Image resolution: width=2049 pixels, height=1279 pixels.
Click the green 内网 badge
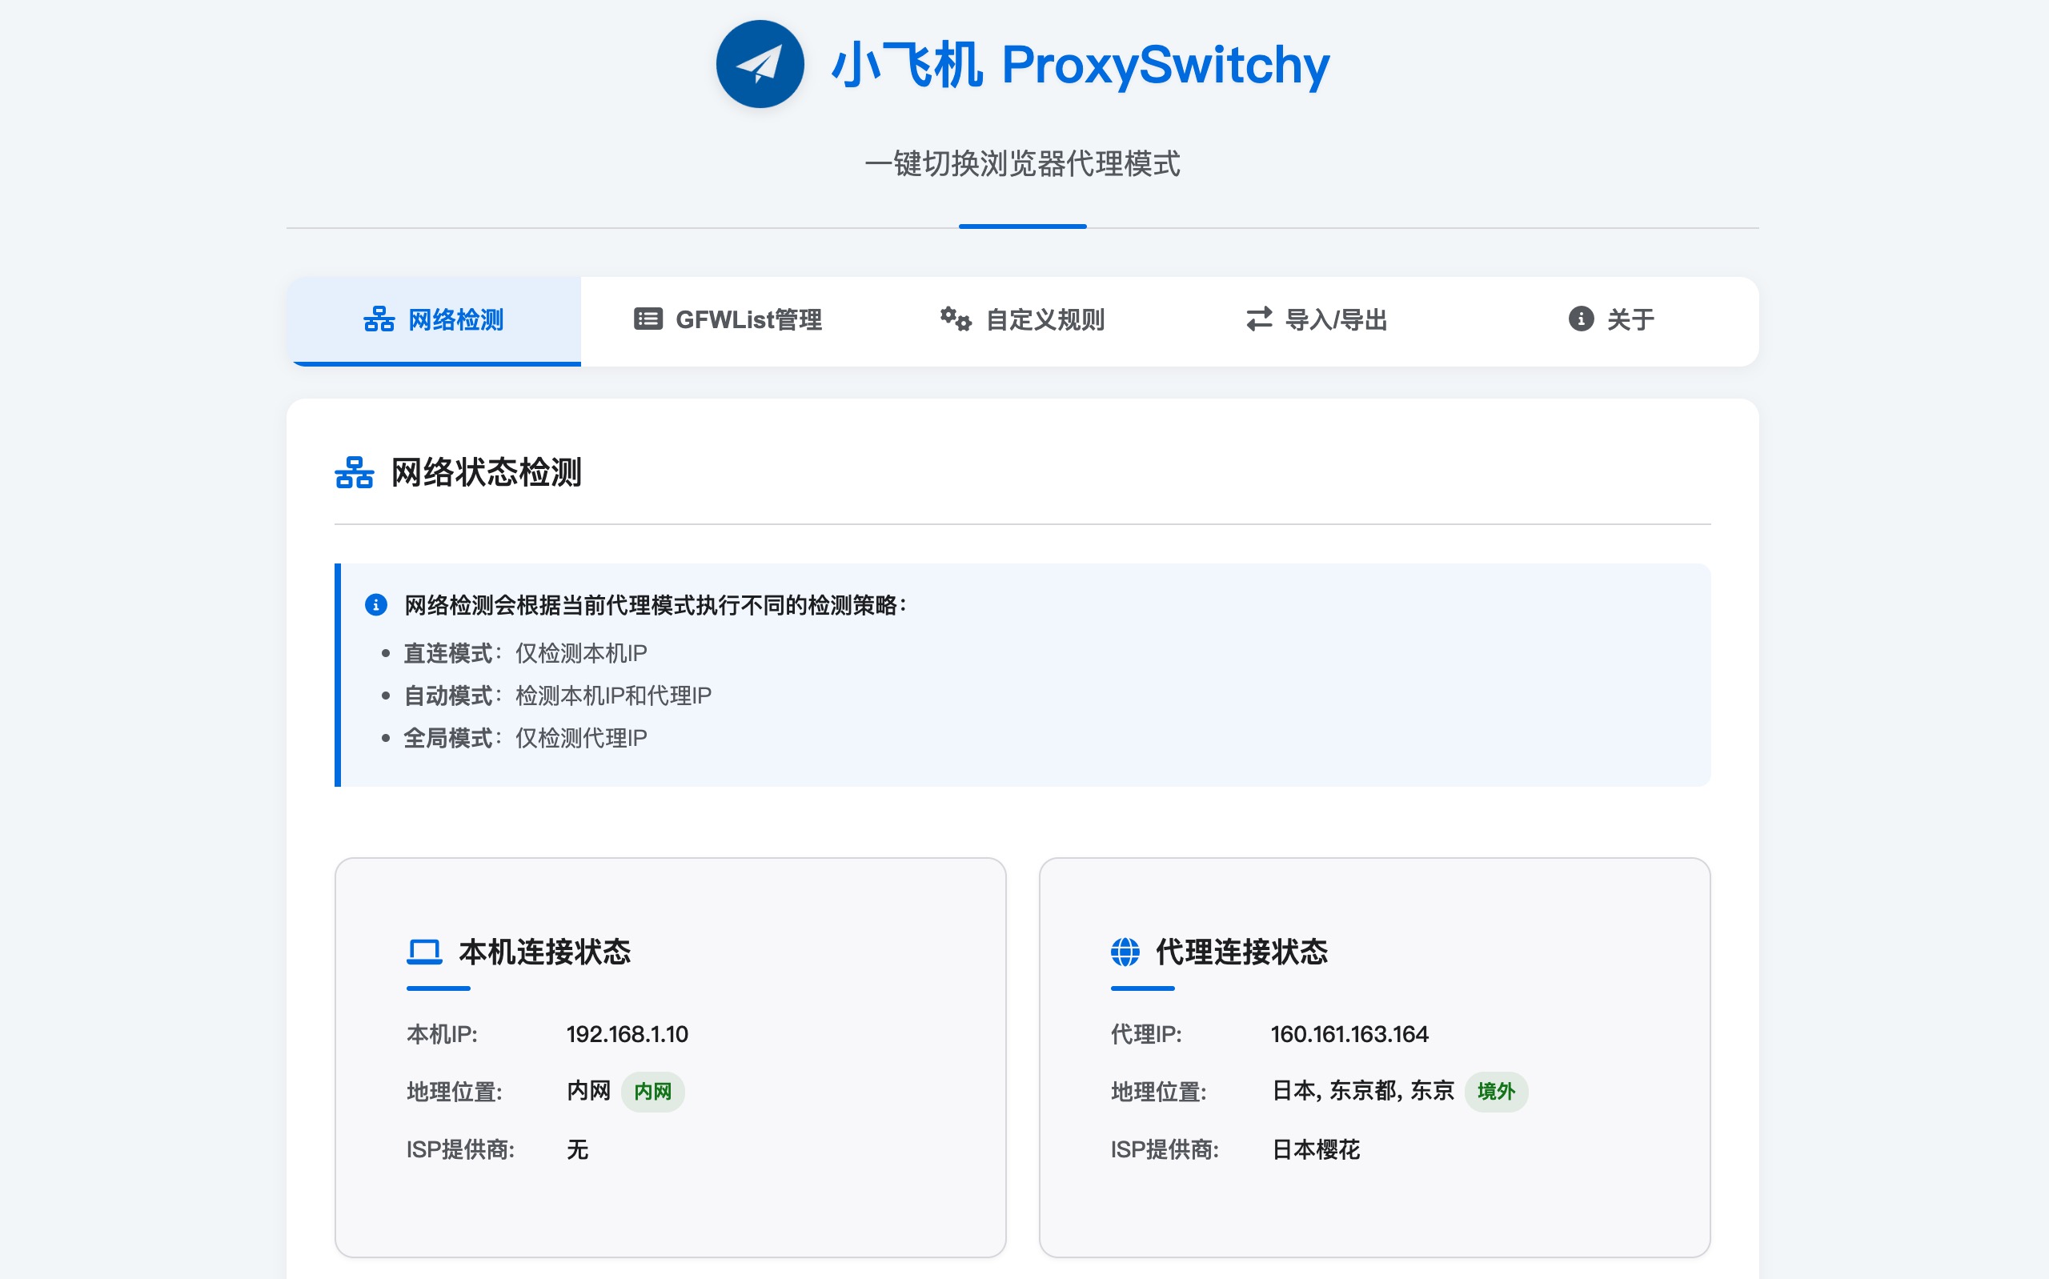653,1092
